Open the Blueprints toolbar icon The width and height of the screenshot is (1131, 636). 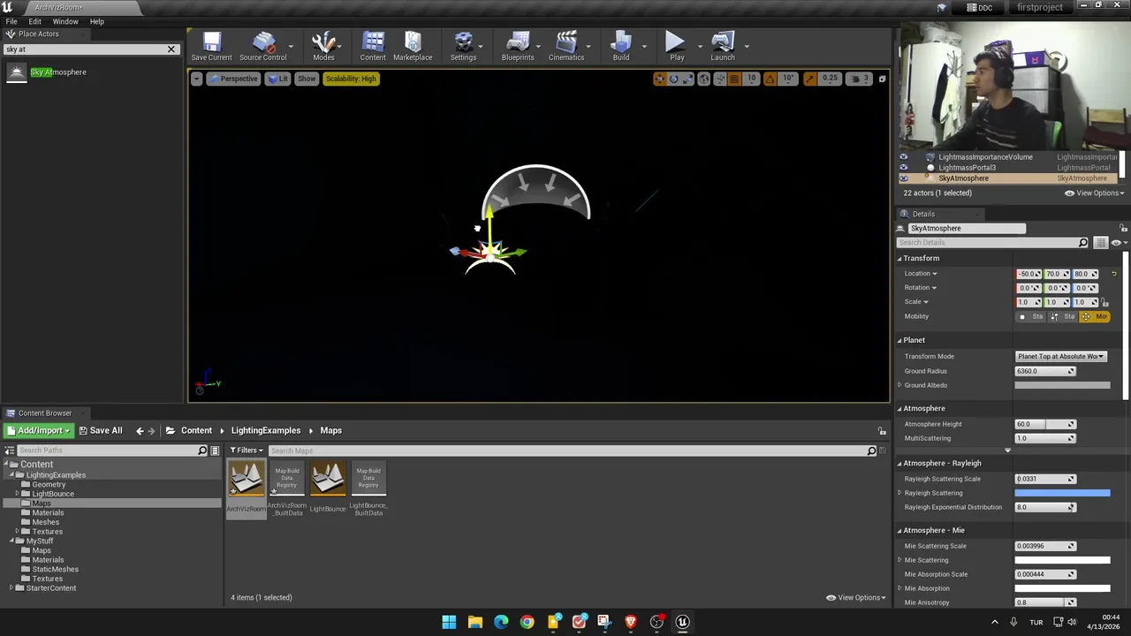click(518, 47)
